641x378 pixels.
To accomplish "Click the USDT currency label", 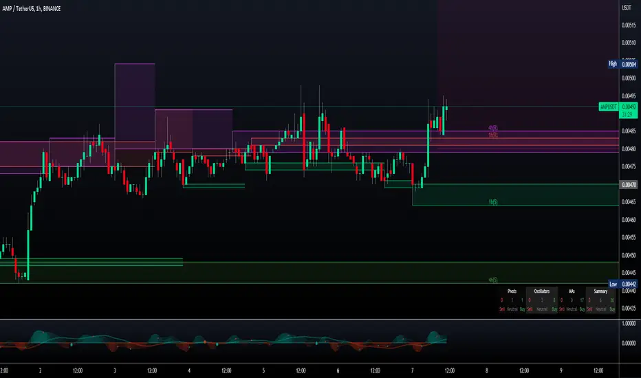I will tap(627, 8).
